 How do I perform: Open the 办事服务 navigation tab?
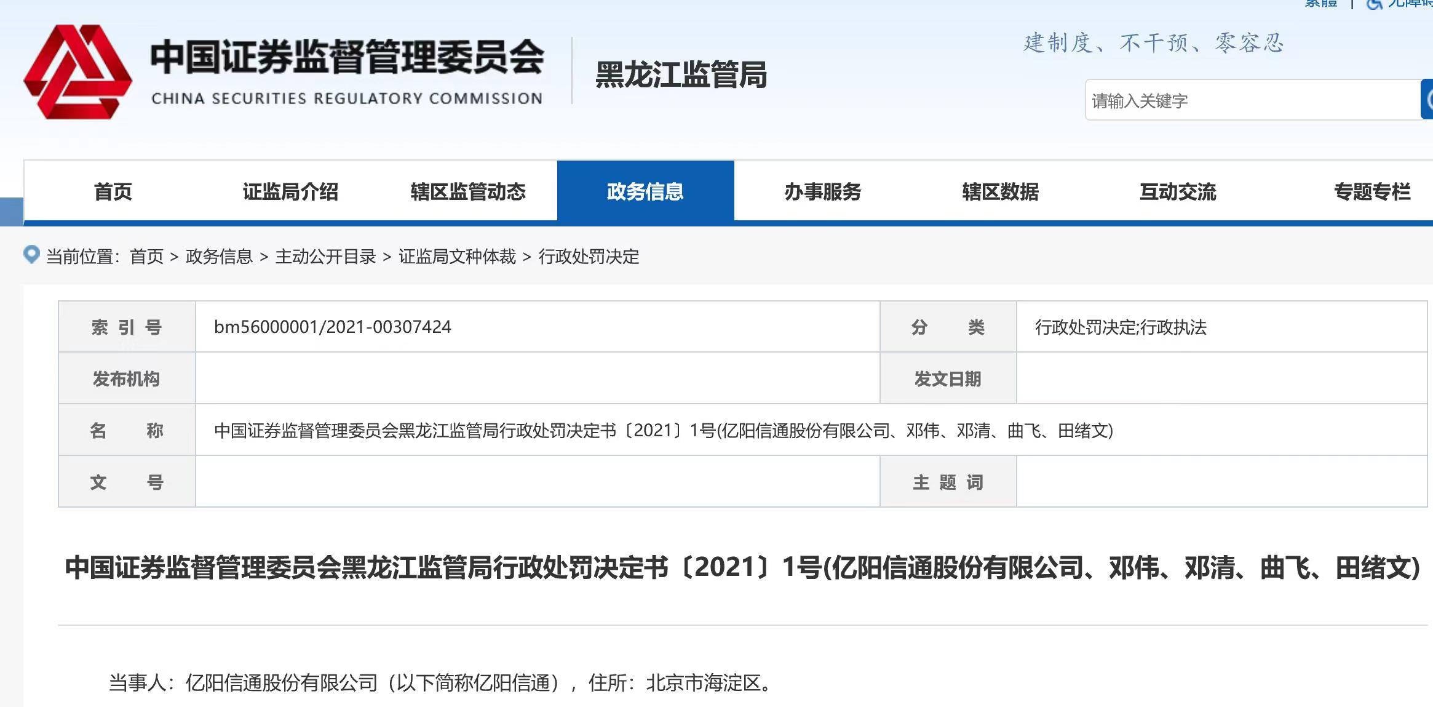pyautogui.click(x=823, y=191)
